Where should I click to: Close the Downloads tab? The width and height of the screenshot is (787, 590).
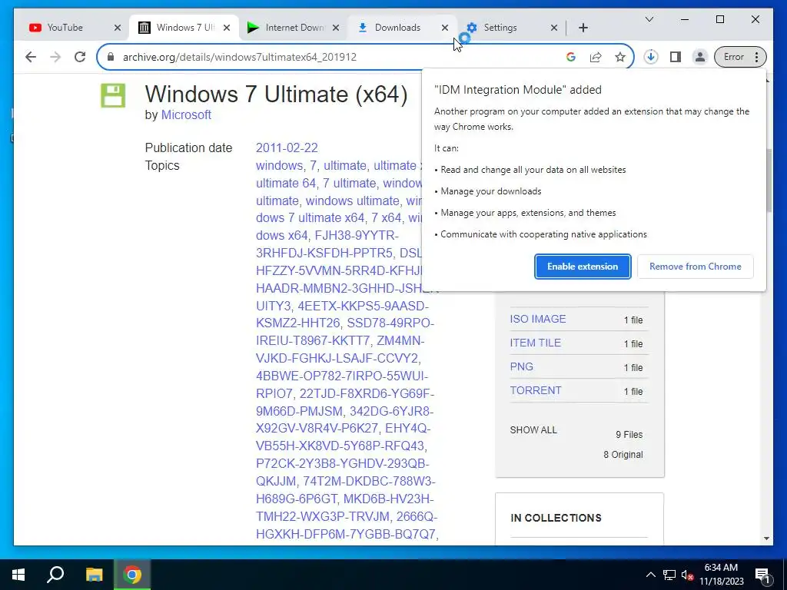(x=445, y=28)
